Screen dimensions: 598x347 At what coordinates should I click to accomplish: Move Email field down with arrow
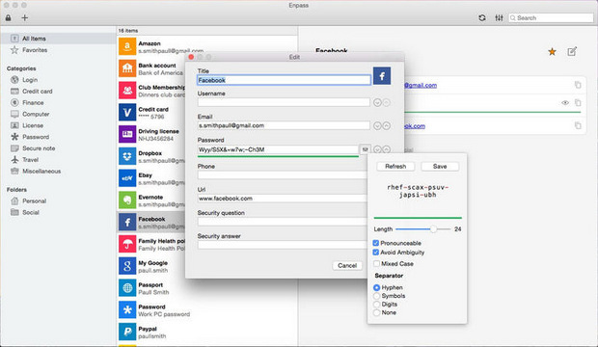tap(377, 126)
